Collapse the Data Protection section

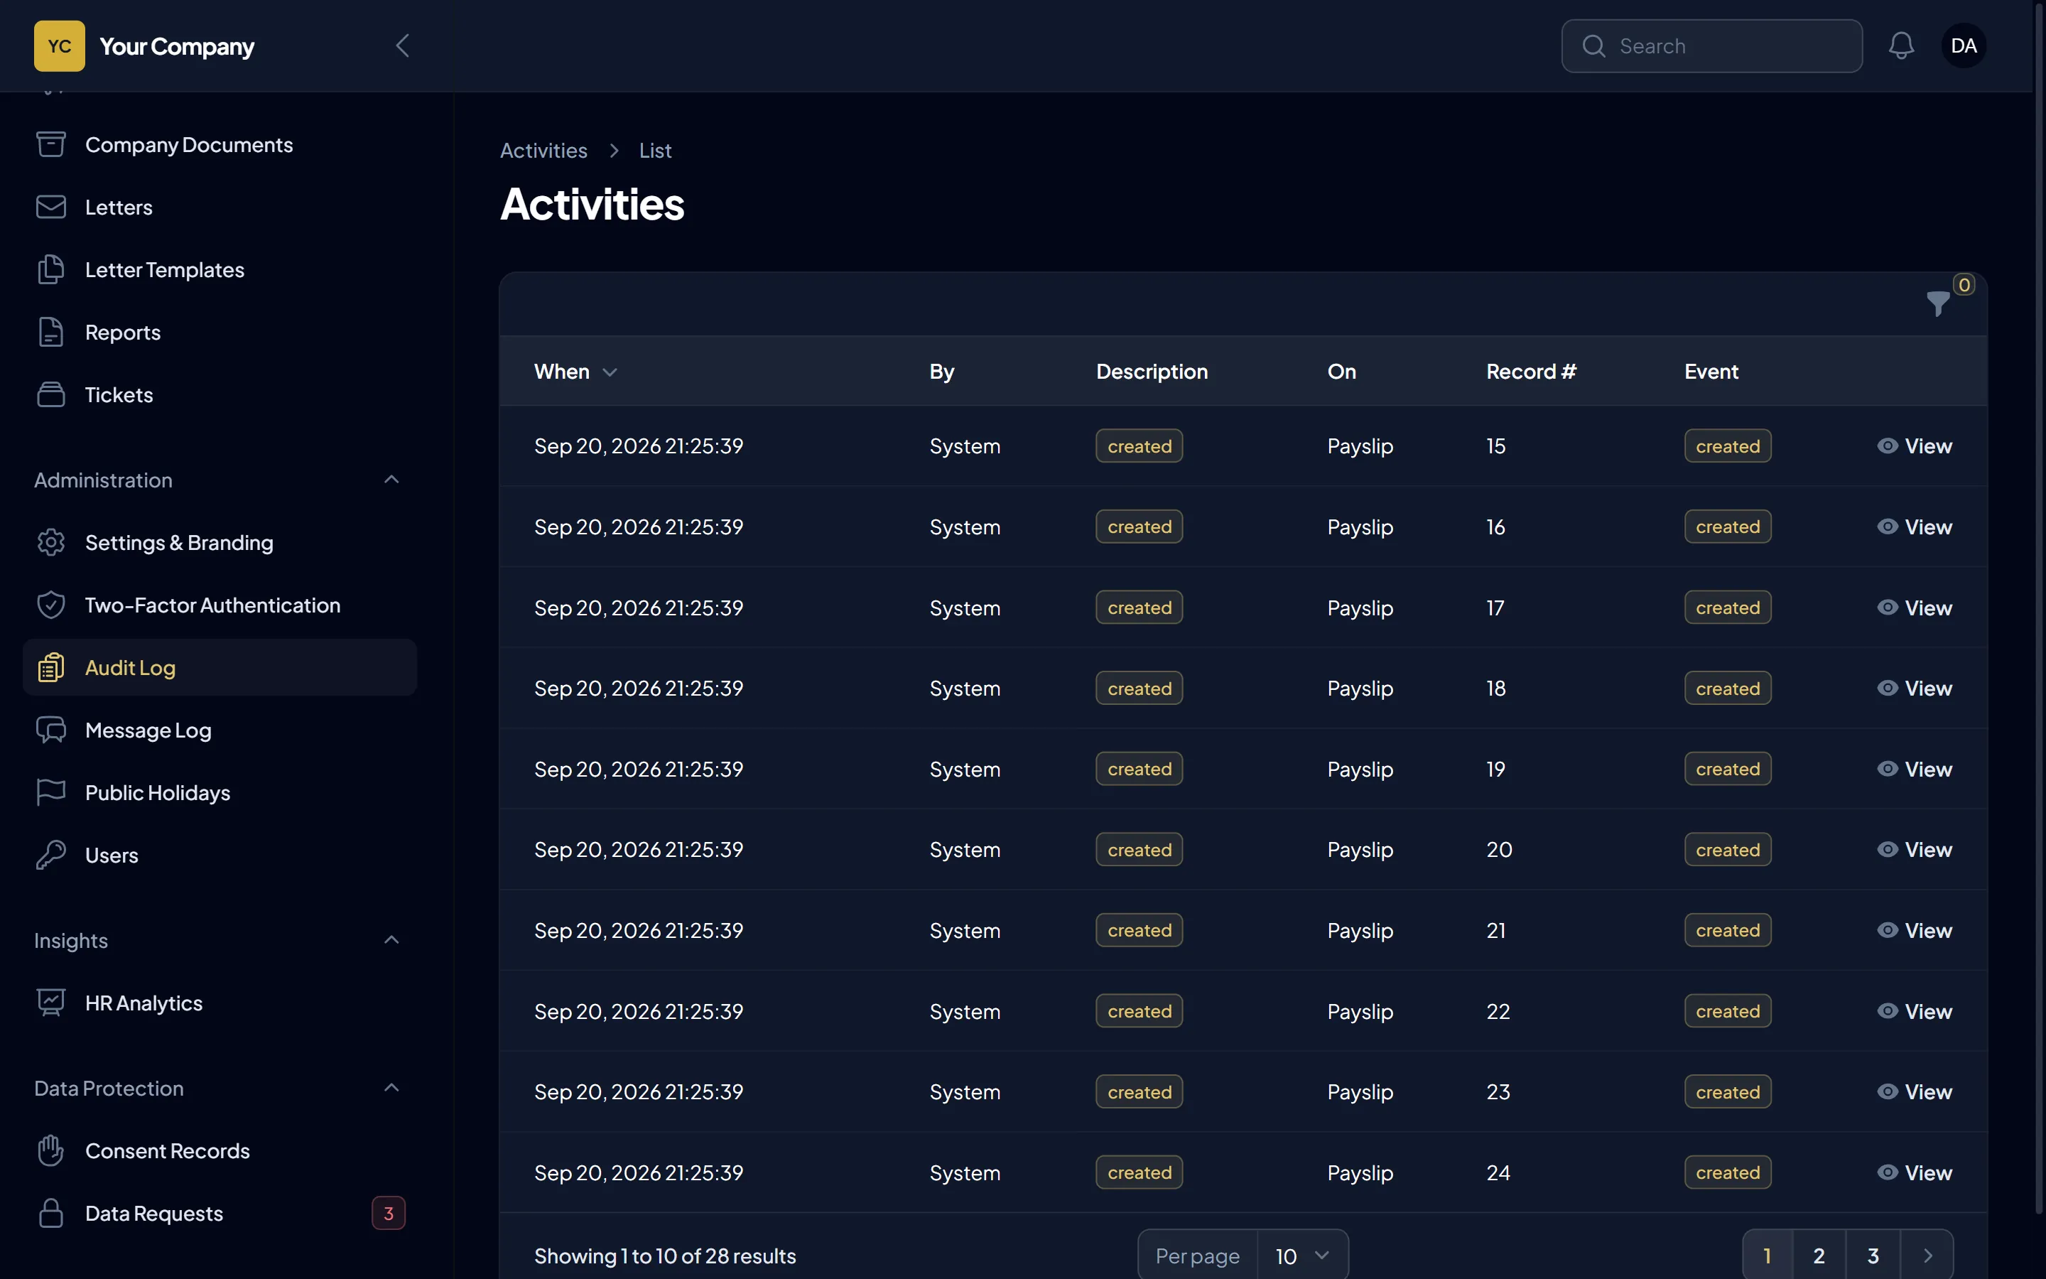point(391,1088)
